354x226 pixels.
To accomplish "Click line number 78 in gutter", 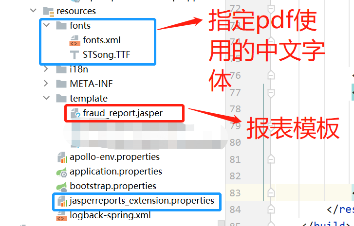I will pyautogui.click(x=235, y=109).
